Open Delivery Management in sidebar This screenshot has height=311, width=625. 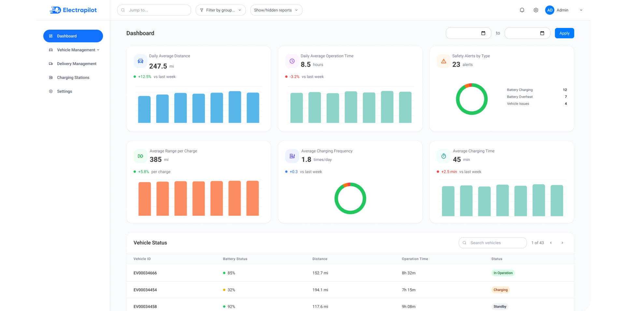(x=73, y=64)
